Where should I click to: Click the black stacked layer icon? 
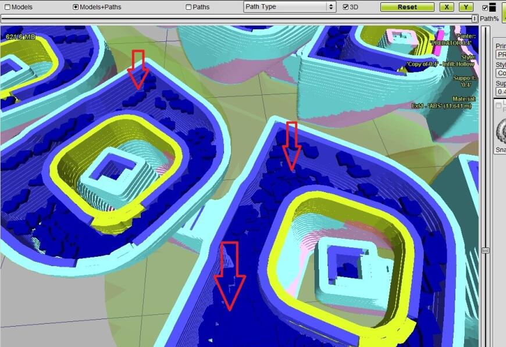pos(493,7)
